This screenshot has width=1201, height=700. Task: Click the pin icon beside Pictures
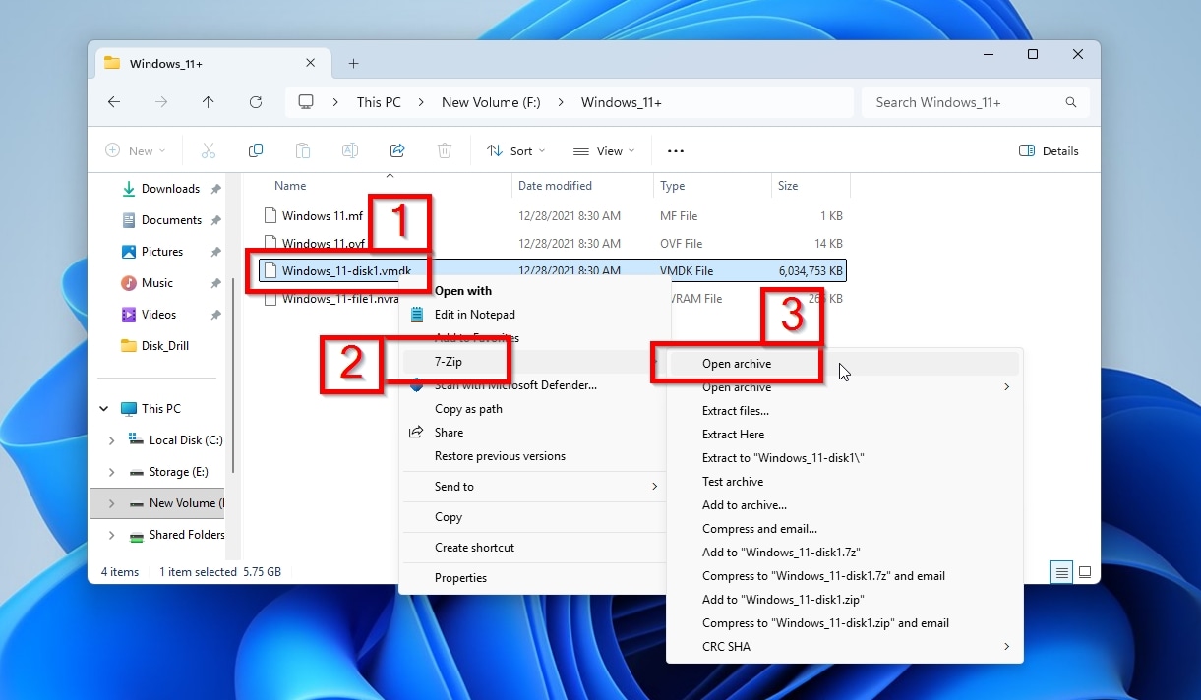[215, 252]
